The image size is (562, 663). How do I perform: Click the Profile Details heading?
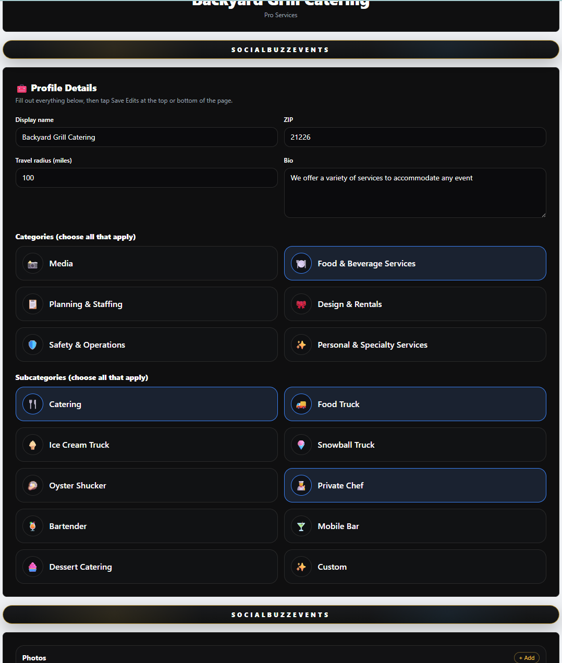[x=64, y=88]
